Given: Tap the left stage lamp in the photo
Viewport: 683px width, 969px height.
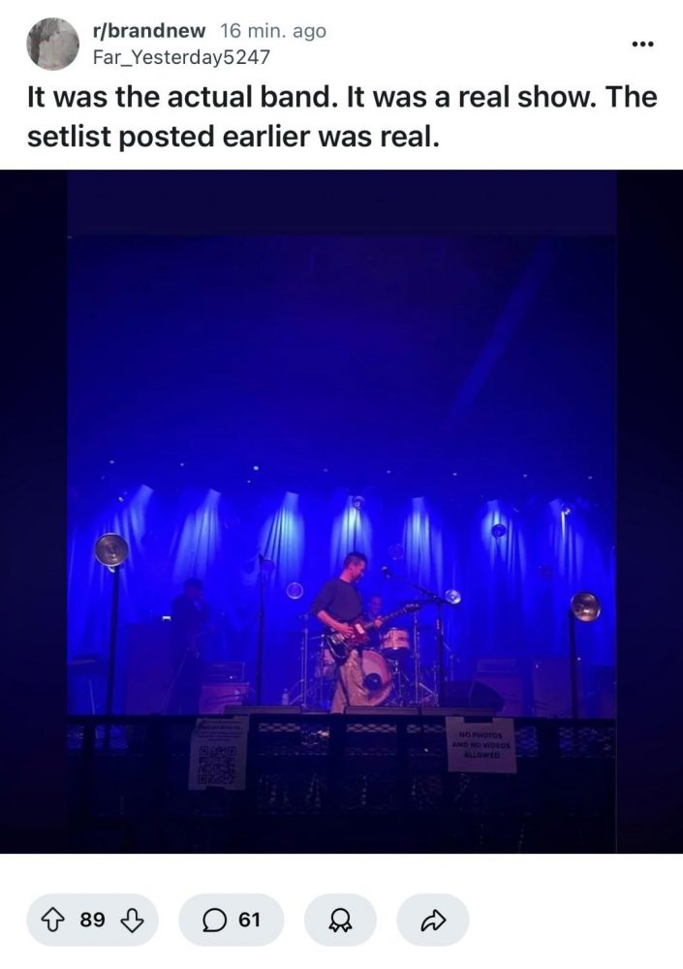Looking at the screenshot, I should coord(111,550).
